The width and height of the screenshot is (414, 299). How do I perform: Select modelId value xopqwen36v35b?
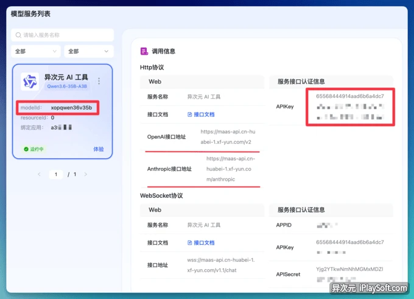pyautogui.click(x=71, y=108)
